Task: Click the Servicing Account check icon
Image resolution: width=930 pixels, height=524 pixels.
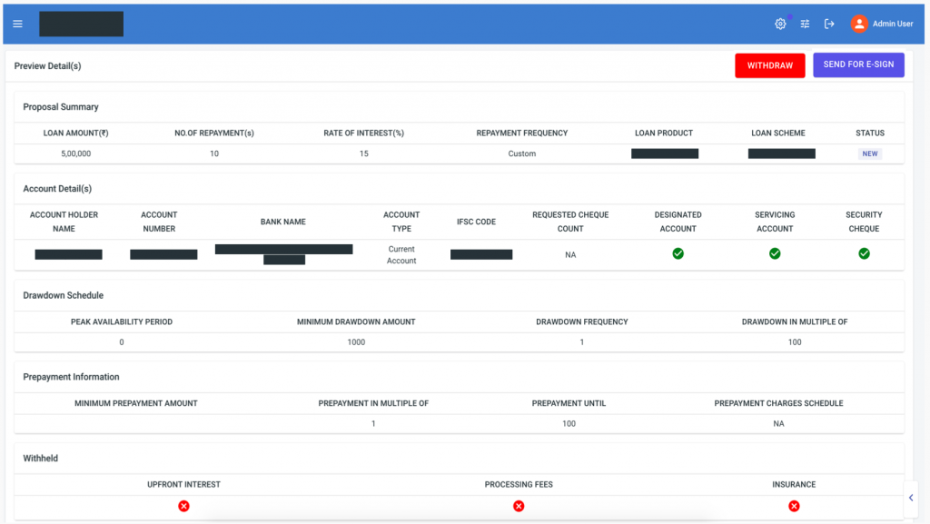Action: pos(775,254)
